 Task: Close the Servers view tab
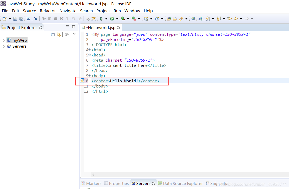(154, 183)
